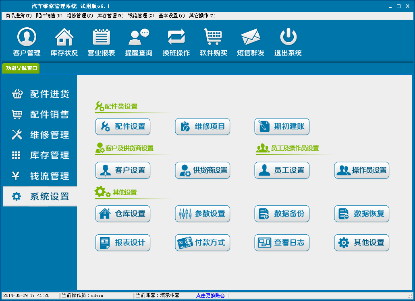Viewport: 415px width, 301px height.
Task: Click 换班操作 shift change icon
Action: [x=176, y=37]
